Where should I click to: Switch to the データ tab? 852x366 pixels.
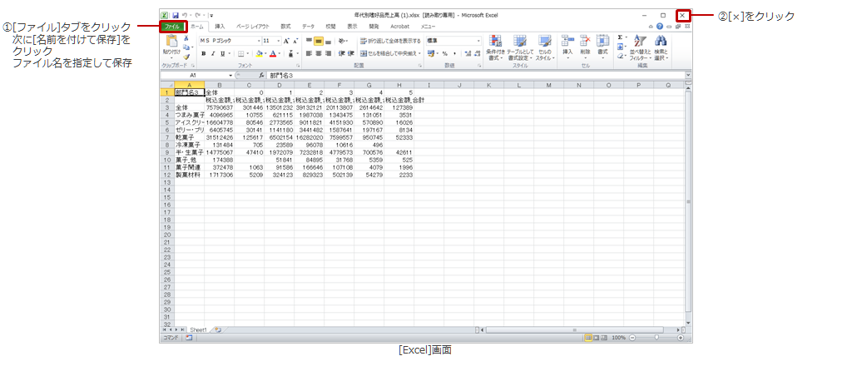[x=308, y=26]
